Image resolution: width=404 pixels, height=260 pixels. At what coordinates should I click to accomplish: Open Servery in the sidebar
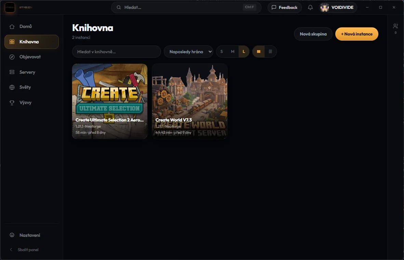(31, 72)
